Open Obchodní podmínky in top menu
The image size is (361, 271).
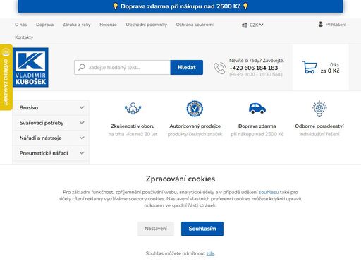[146, 25]
